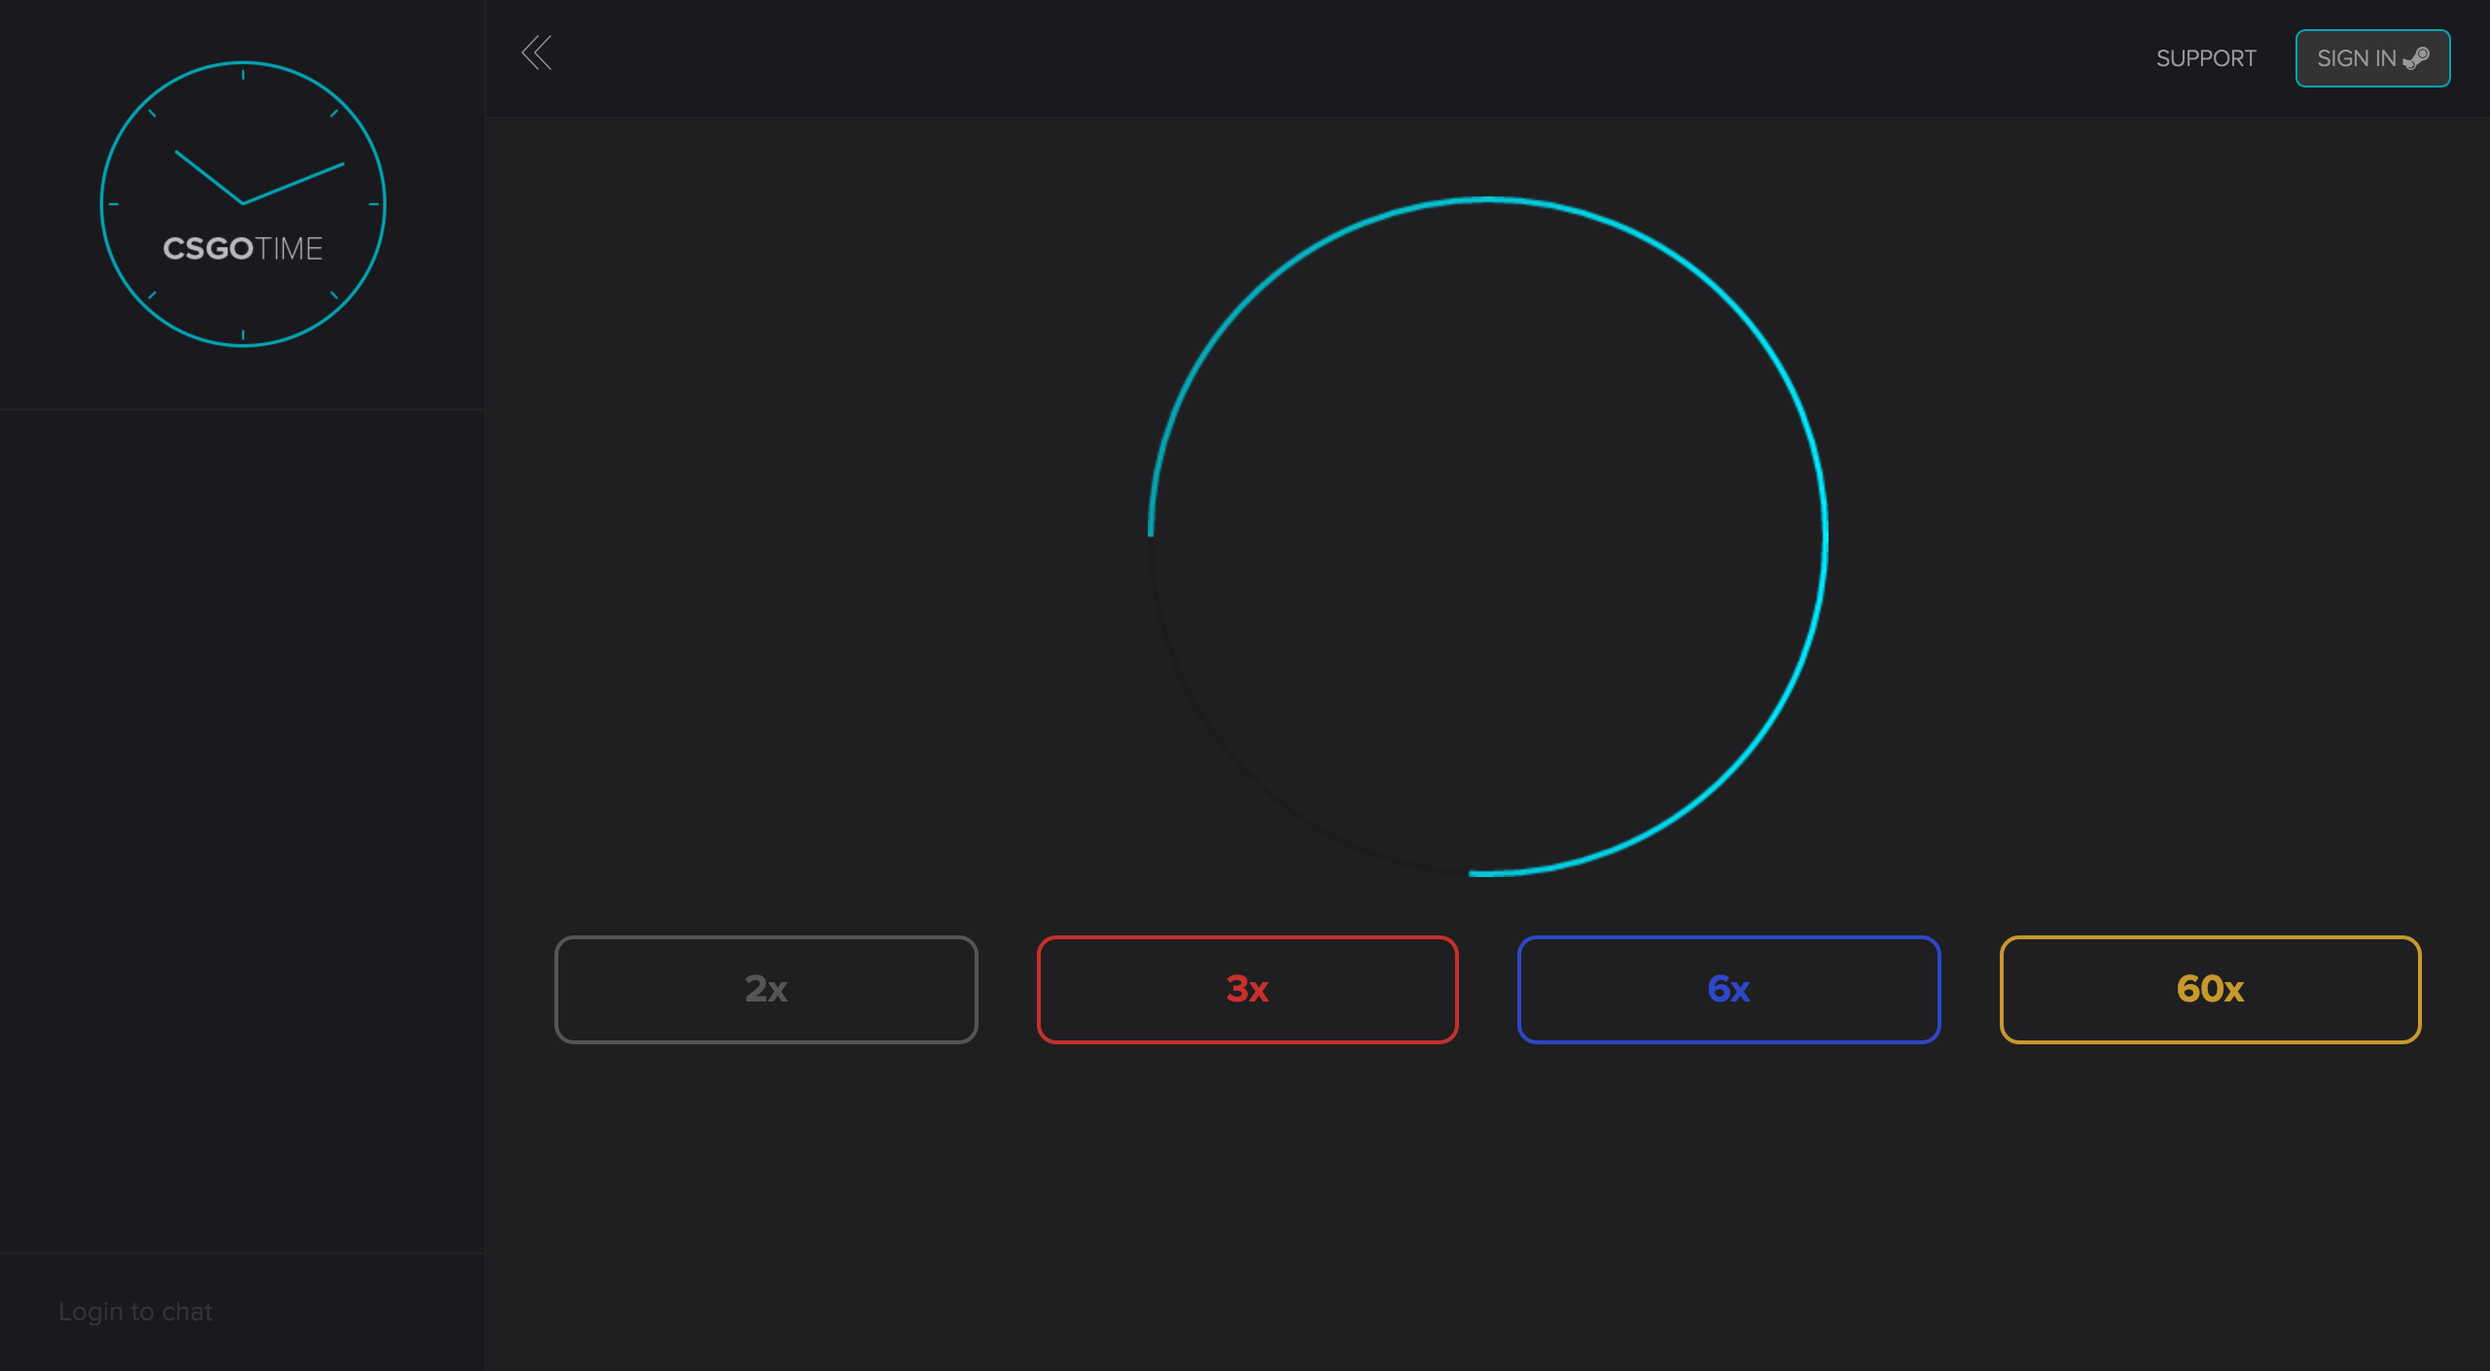Pick the blue 6x multiplier
This screenshot has height=1371, width=2490.
point(1728,989)
